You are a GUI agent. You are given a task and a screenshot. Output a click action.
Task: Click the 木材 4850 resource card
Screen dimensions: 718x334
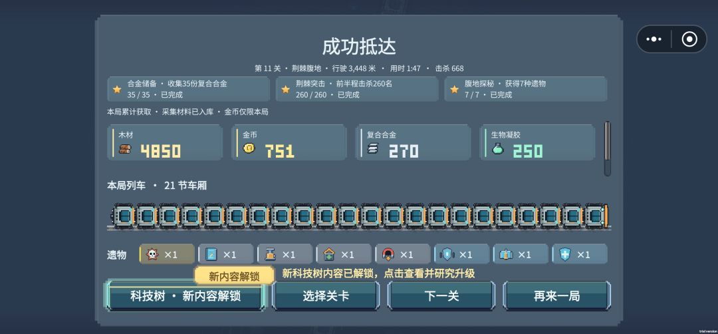(x=165, y=142)
